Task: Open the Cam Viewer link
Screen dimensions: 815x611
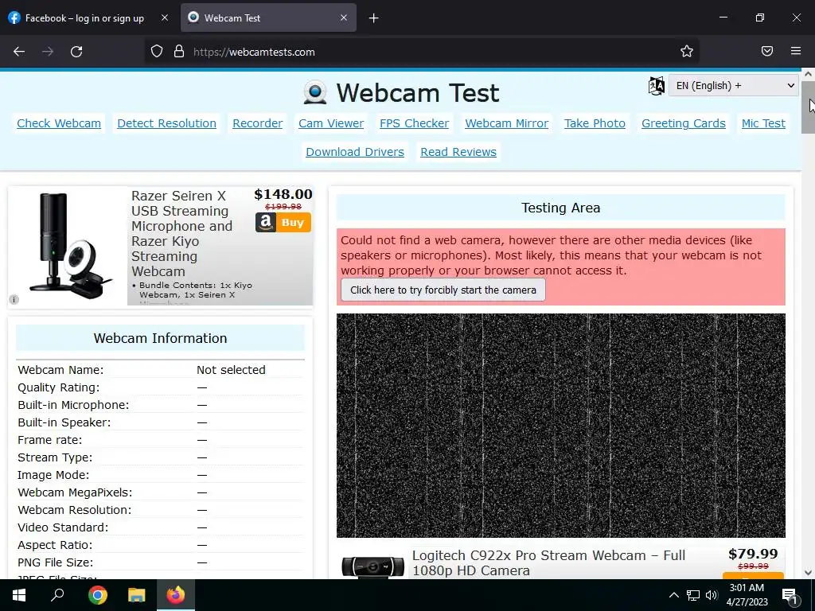Action: tap(331, 123)
